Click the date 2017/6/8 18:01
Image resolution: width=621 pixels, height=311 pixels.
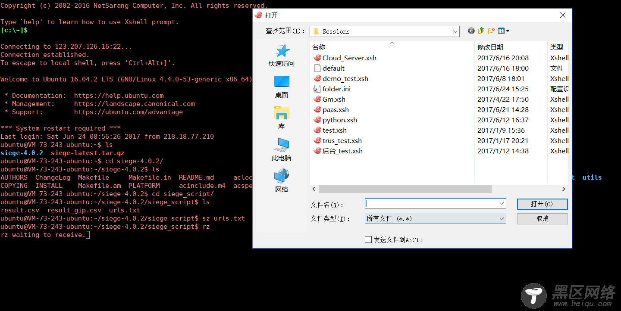click(x=501, y=78)
